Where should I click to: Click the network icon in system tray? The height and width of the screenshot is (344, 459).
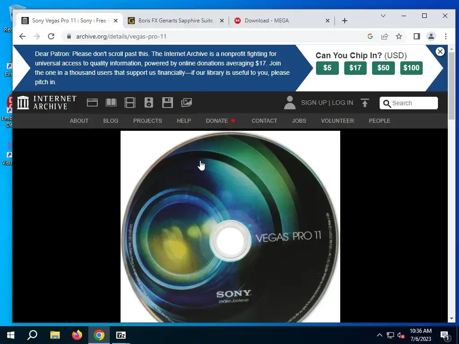click(390, 335)
